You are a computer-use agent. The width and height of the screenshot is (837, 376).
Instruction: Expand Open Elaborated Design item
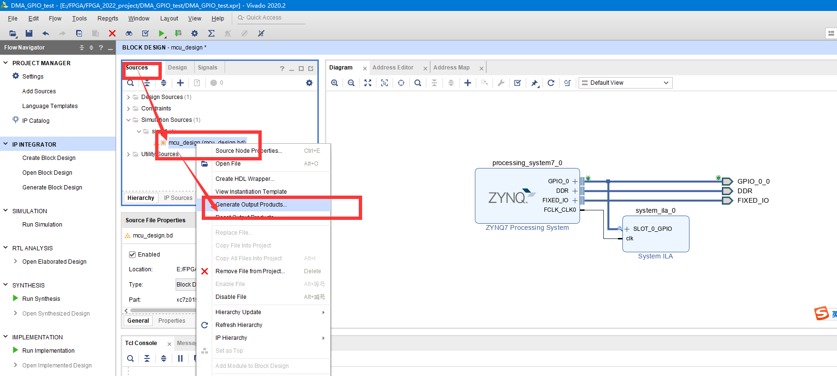click(16, 261)
